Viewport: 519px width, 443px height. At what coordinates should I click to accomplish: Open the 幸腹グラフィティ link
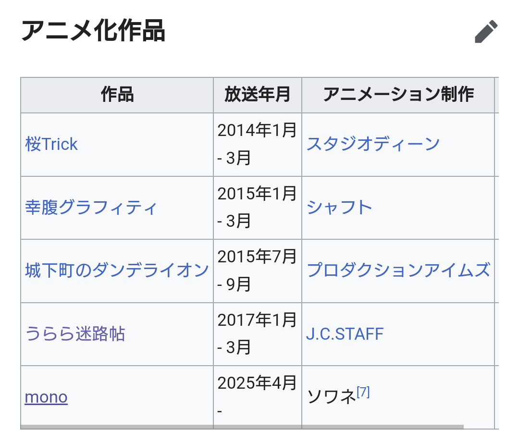pos(91,208)
